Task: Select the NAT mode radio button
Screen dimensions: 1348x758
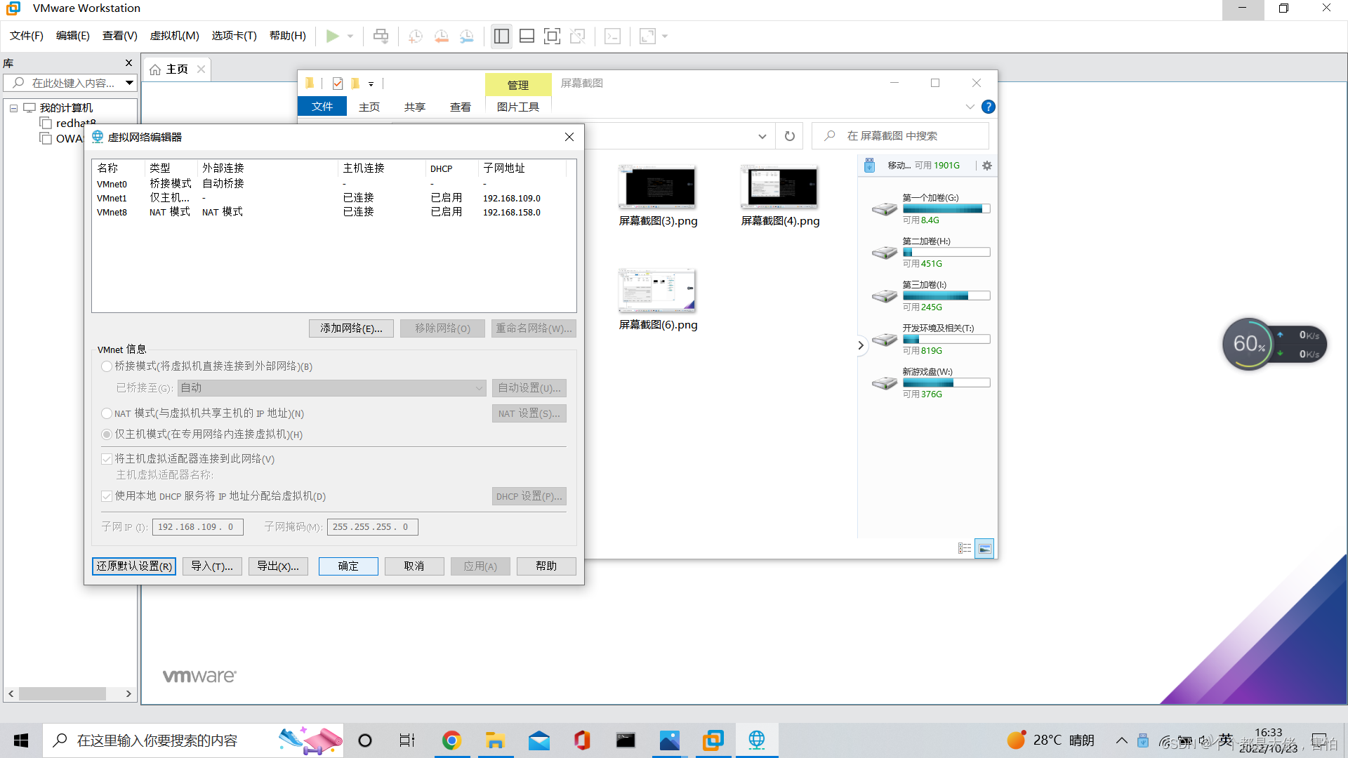Action: point(107,413)
